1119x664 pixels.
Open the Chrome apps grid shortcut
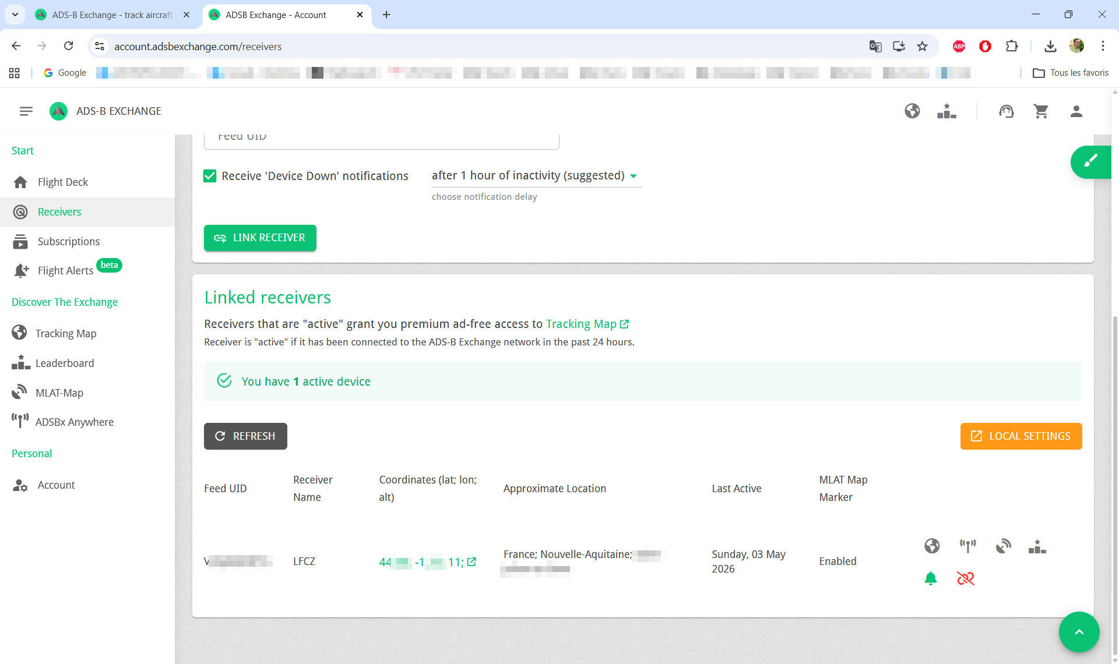tap(15, 73)
